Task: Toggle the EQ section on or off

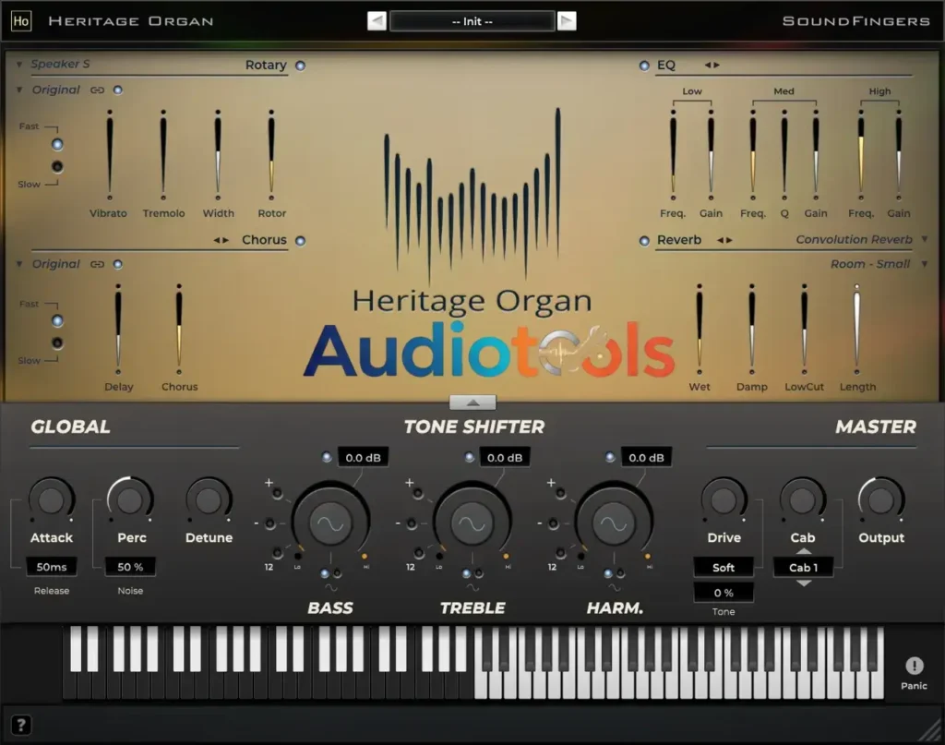Action: (x=644, y=65)
